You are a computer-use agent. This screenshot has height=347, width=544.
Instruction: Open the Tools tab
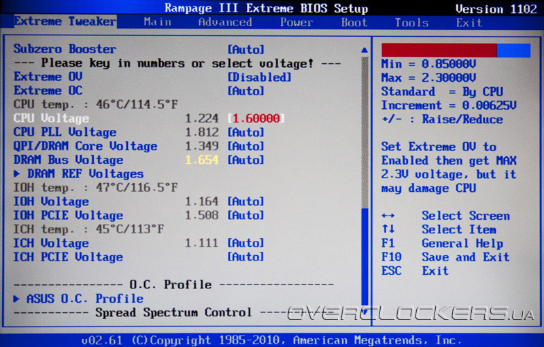point(411,22)
